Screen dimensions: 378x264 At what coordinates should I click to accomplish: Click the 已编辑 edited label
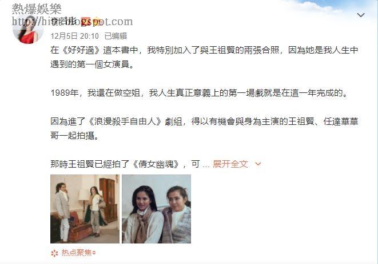click(116, 36)
